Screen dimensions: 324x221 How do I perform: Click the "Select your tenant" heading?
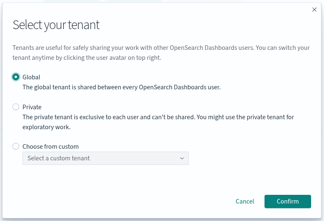(x=56, y=25)
